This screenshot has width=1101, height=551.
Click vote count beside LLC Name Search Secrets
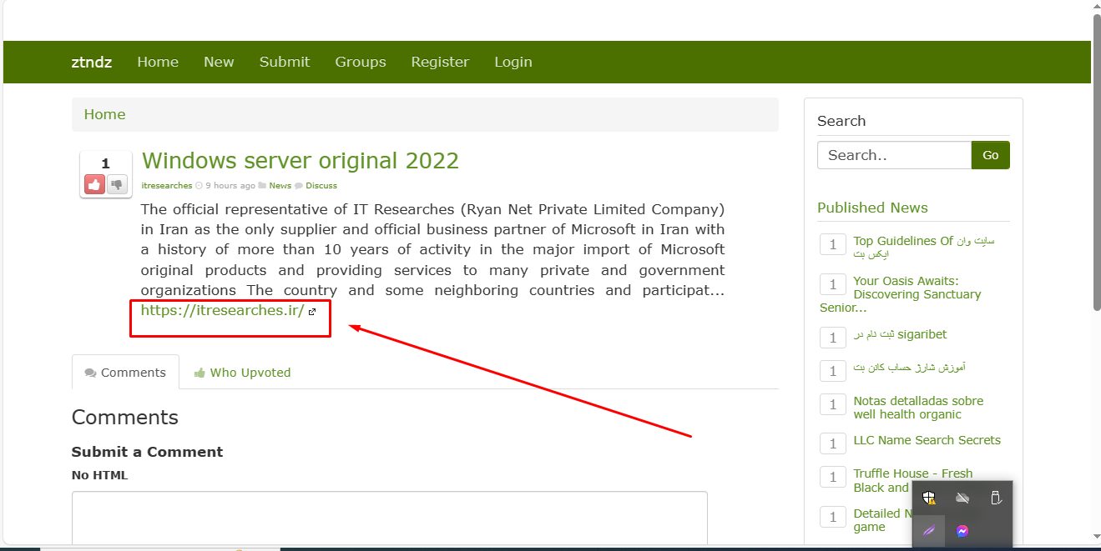[832, 443]
